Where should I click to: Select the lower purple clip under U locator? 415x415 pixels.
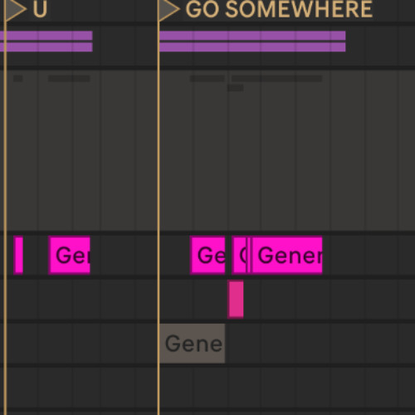(x=46, y=47)
